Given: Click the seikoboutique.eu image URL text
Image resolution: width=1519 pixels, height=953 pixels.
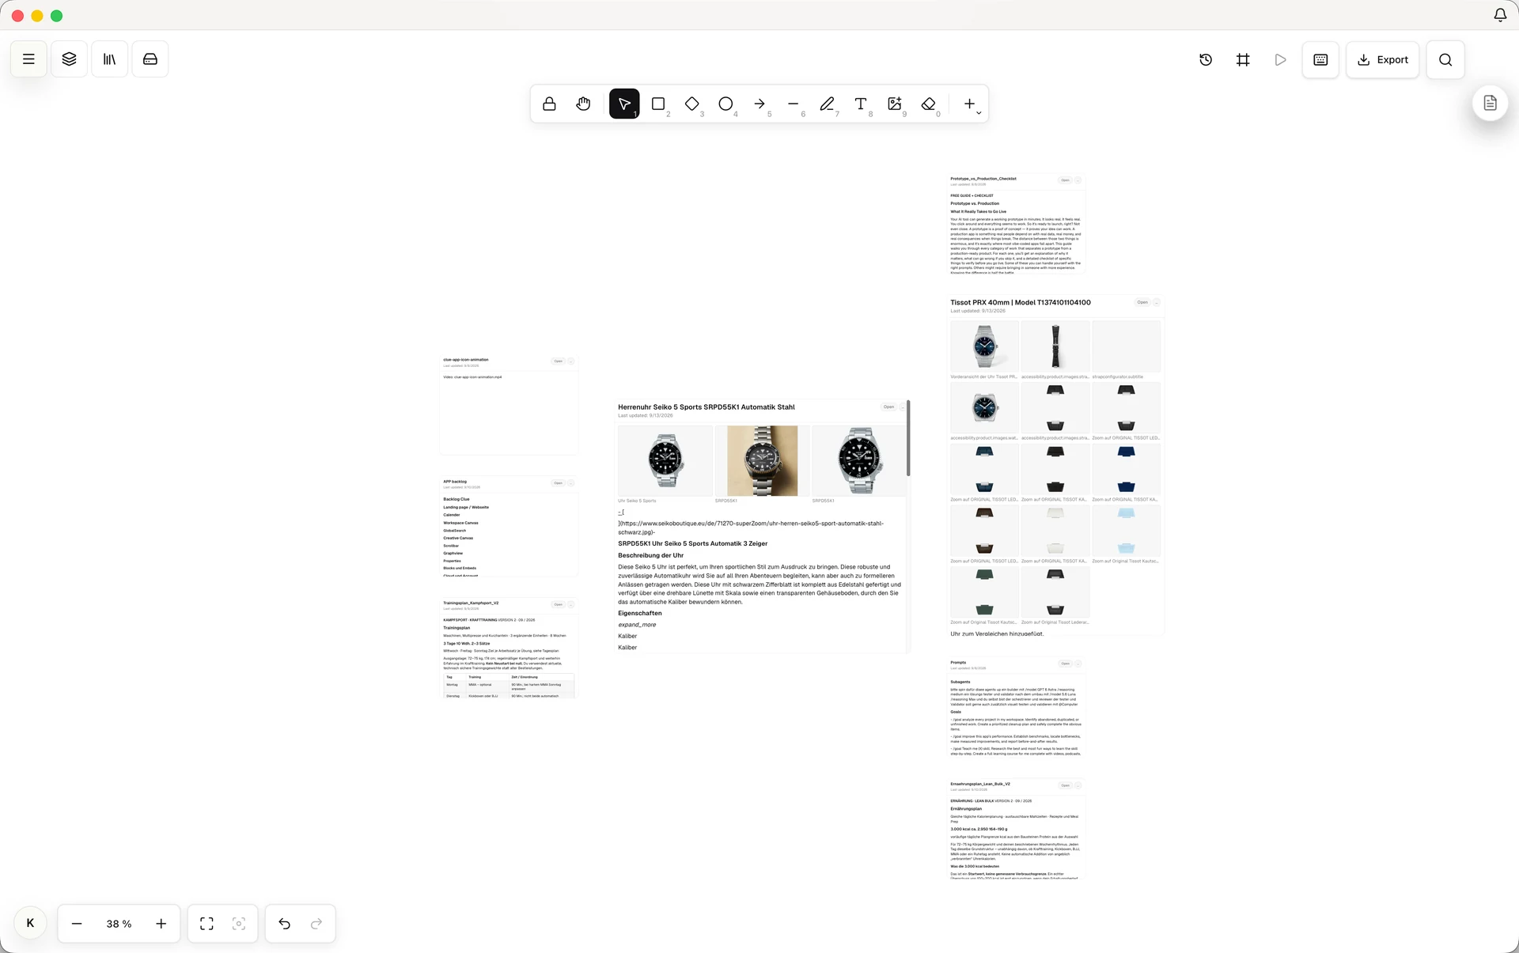Looking at the screenshot, I should 751,528.
